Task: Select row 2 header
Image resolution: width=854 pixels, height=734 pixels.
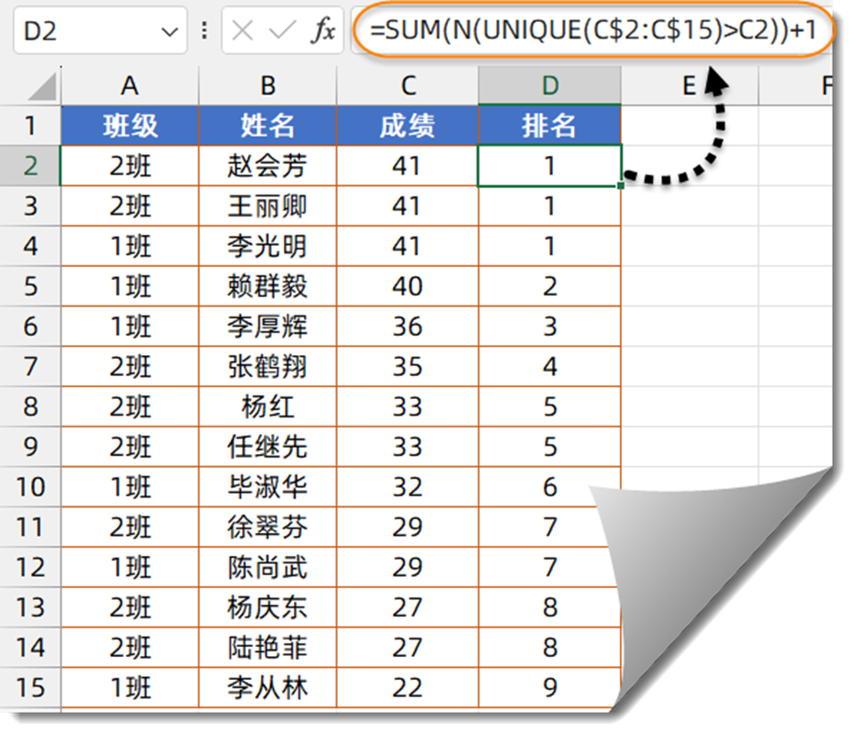Action: pyautogui.click(x=30, y=165)
